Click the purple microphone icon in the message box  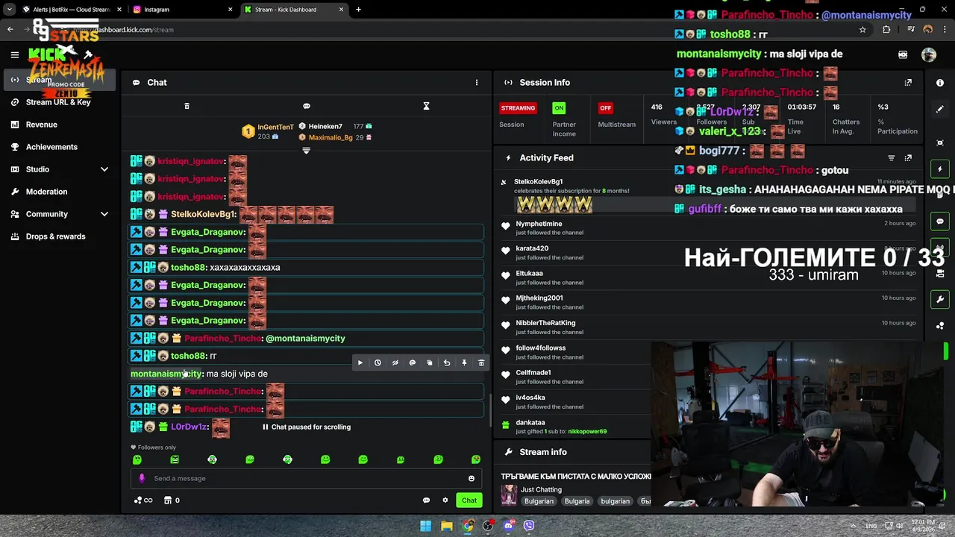coord(142,478)
